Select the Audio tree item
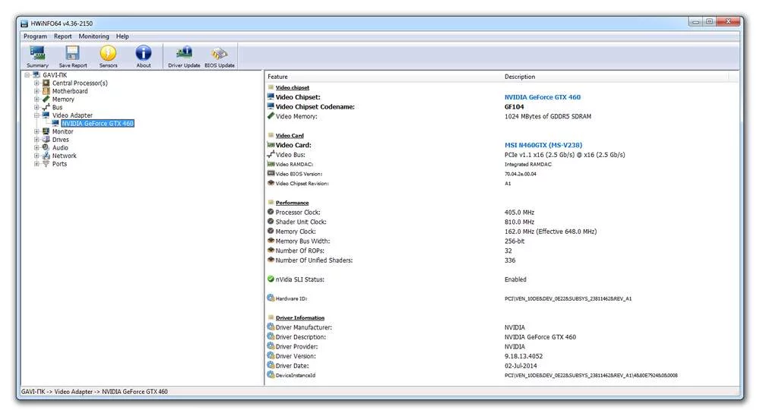This screenshot has height=416, width=760. point(60,147)
